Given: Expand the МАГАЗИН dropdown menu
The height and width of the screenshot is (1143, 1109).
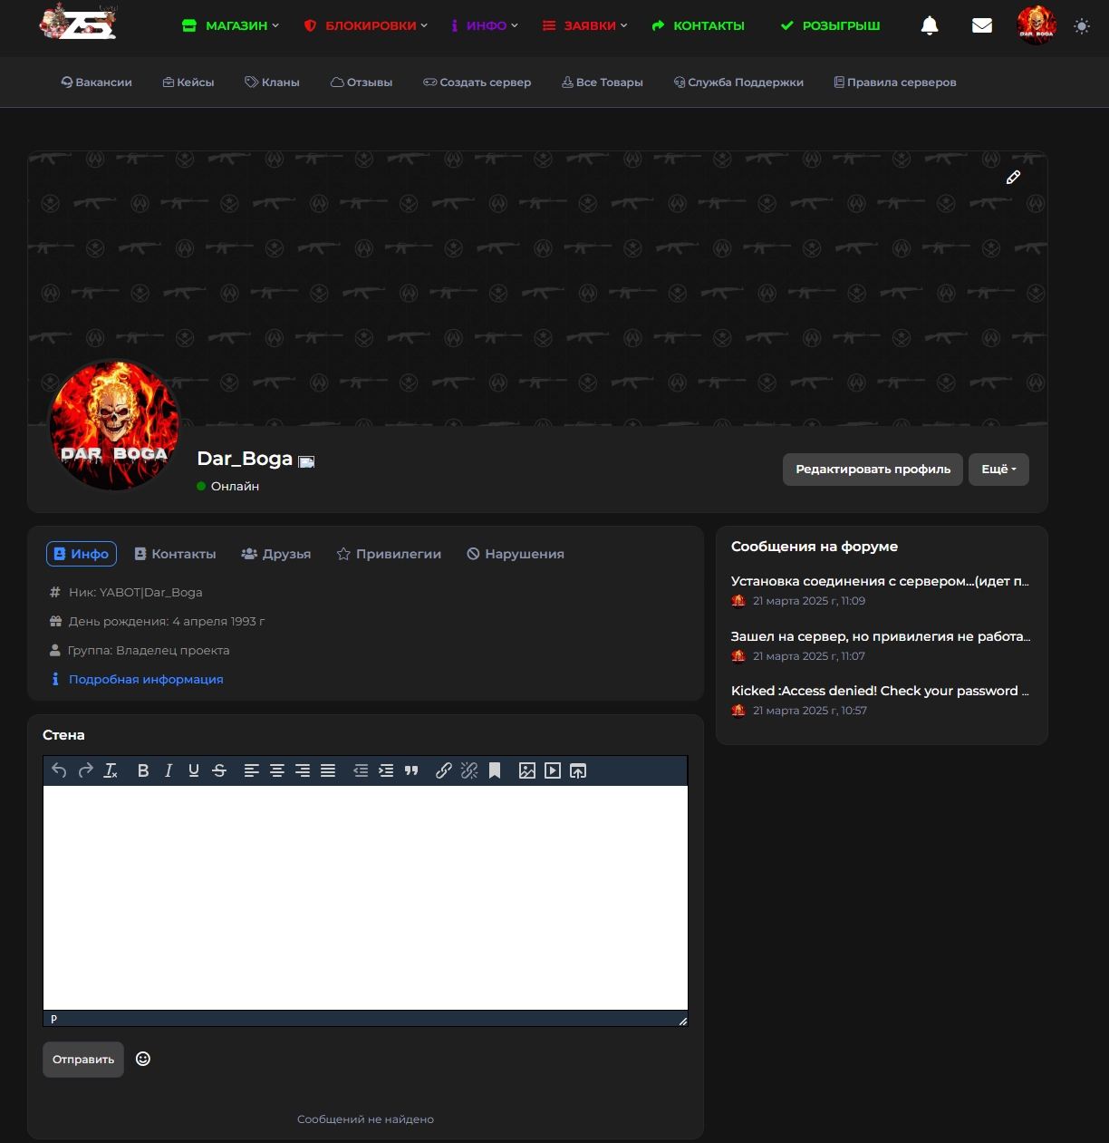Looking at the screenshot, I should pos(231,25).
